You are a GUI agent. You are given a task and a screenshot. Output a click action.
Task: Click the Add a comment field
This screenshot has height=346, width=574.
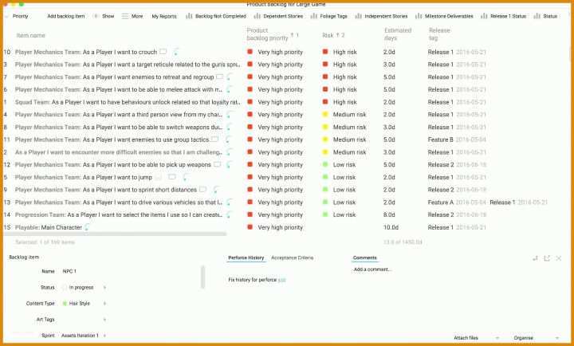click(x=372, y=269)
